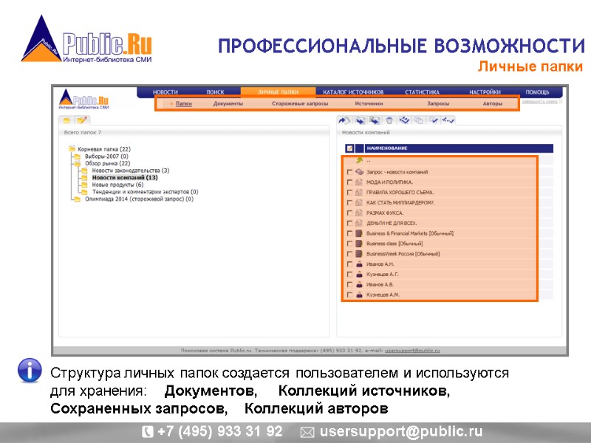Open the 'РАЗМАХ ФУКСА.' document
This screenshot has height=443, width=591.
385,213
